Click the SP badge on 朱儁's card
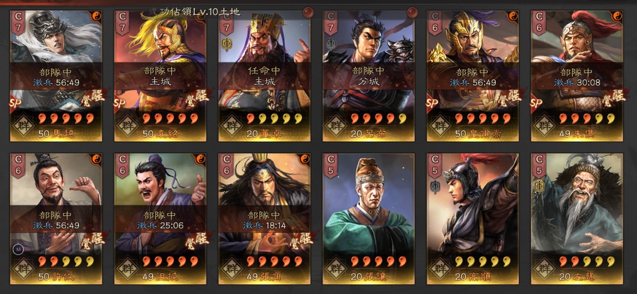Viewport: 637px width, 294px height. click(537, 103)
